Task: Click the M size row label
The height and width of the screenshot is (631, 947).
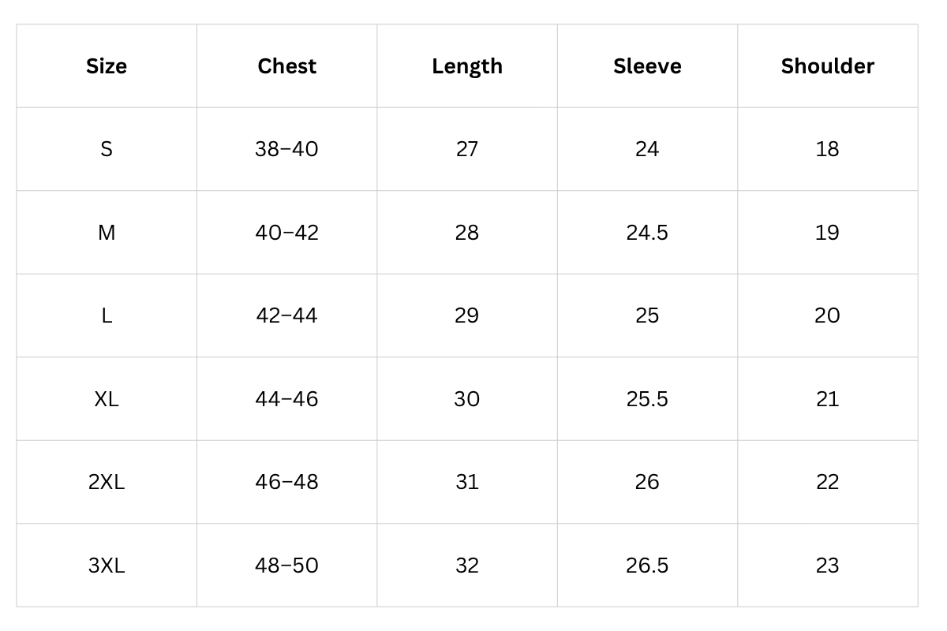Action: coord(107,233)
